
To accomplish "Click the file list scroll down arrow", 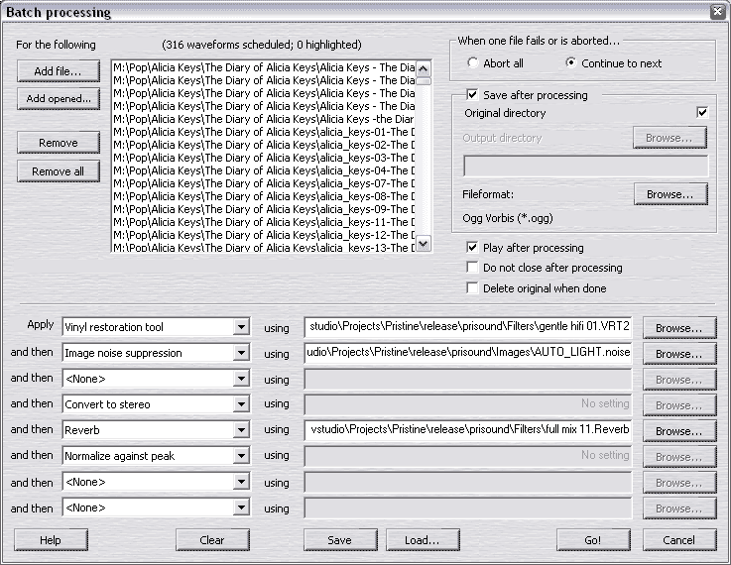I will [423, 243].
